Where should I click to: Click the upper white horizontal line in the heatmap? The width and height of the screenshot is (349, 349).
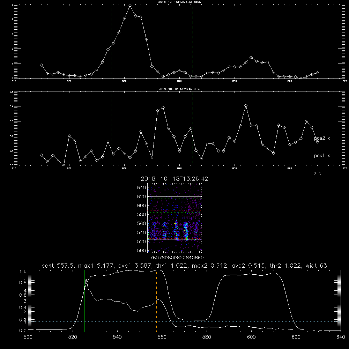point(175,196)
